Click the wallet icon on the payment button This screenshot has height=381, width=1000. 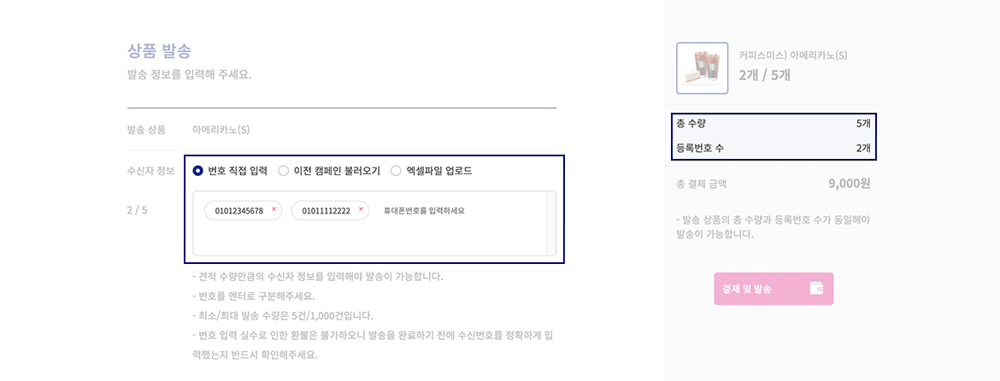click(x=816, y=289)
